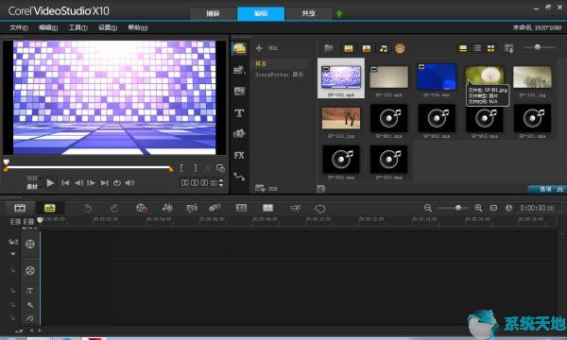Open the Help menu
The height and width of the screenshot is (340, 567).
[x=138, y=27]
